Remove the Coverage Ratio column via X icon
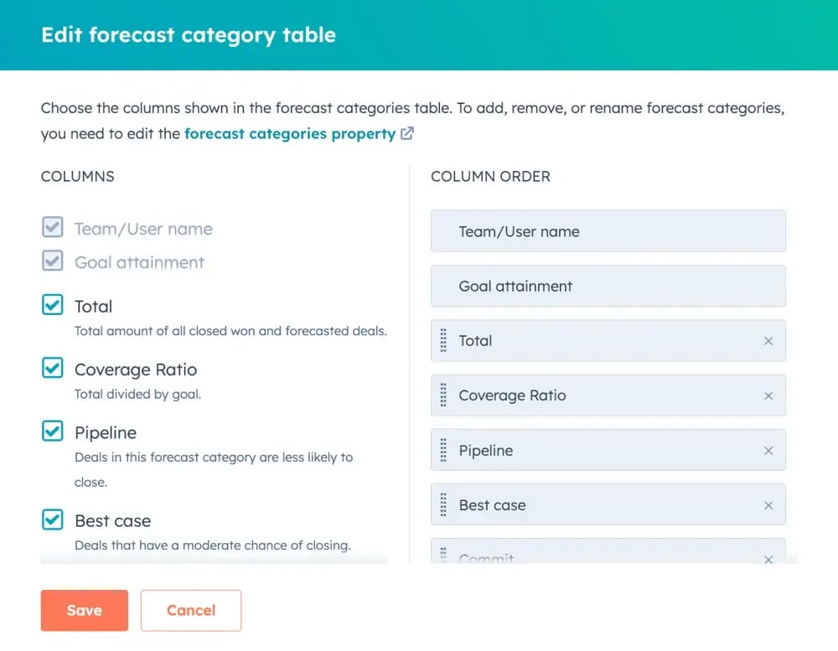Viewport: 838px width, 651px height. pyautogui.click(x=768, y=395)
